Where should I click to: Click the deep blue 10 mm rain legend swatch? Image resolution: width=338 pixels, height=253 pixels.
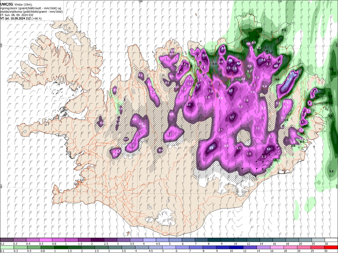(236, 247)
